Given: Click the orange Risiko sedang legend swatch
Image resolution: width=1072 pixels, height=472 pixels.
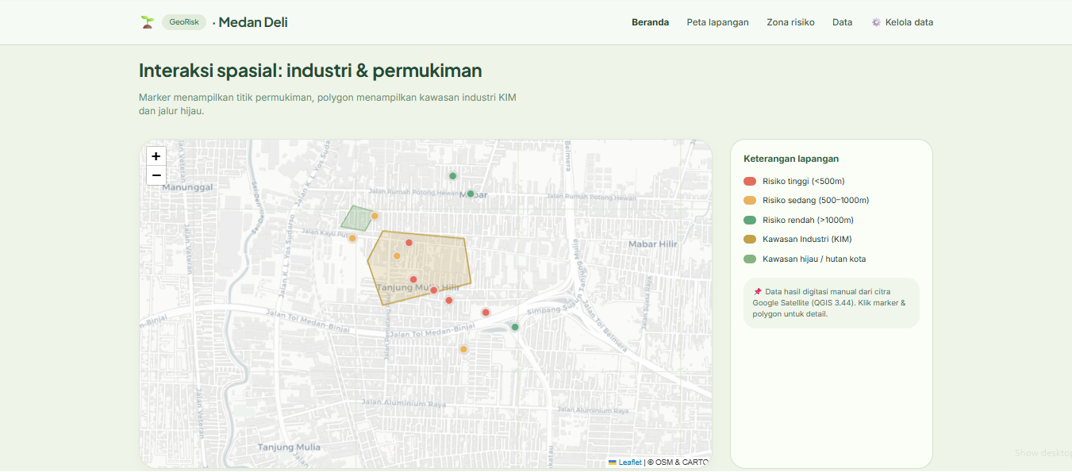Looking at the screenshot, I should coord(750,201).
